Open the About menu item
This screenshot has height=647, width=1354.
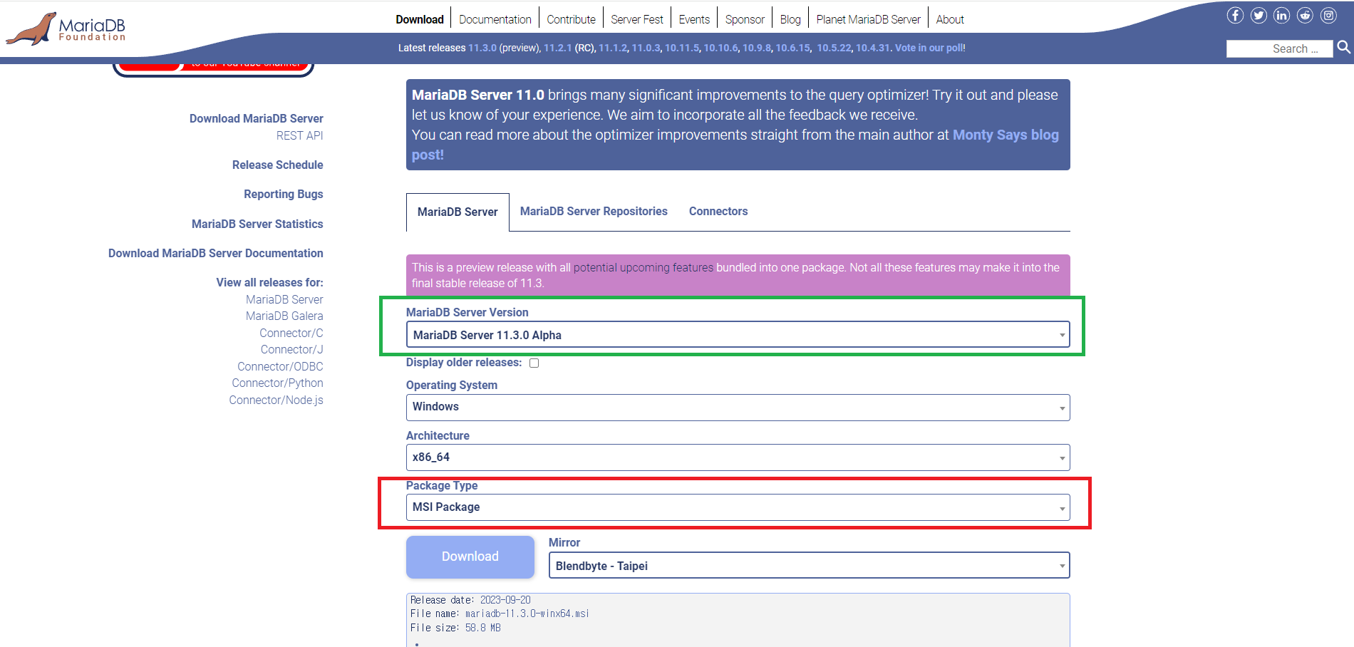coord(950,19)
